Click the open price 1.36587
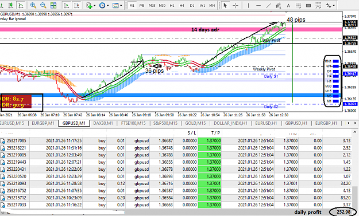This screenshot has height=216, width=359. pos(166,191)
